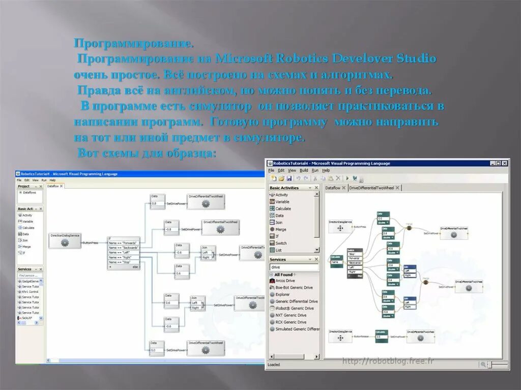Click Open folder icon in front window toolbar
The width and height of the screenshot is (521, 390).
tap(281, 178)
